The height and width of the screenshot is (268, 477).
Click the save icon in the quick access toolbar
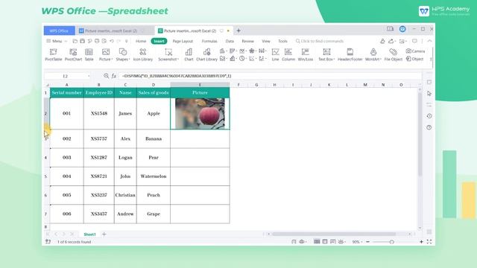(82, 41)
